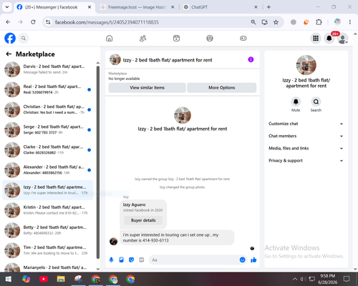
Task: Open browser zoom magnifier icon in the address bar
Action: coord(253,22)
